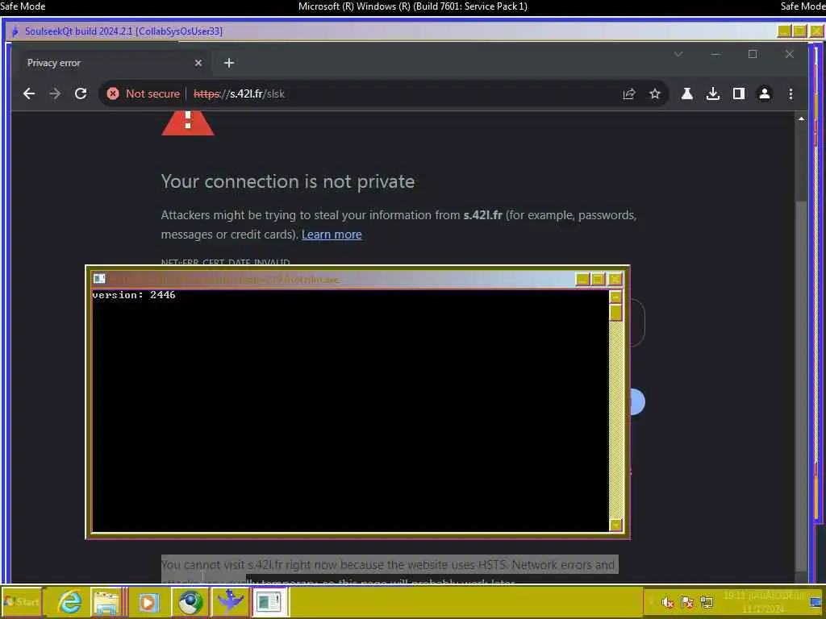This screenshot has height=619, width=826.
Task: Click the console scrollbar thumb
Action: pyautogui.click(x=615, y=312)
